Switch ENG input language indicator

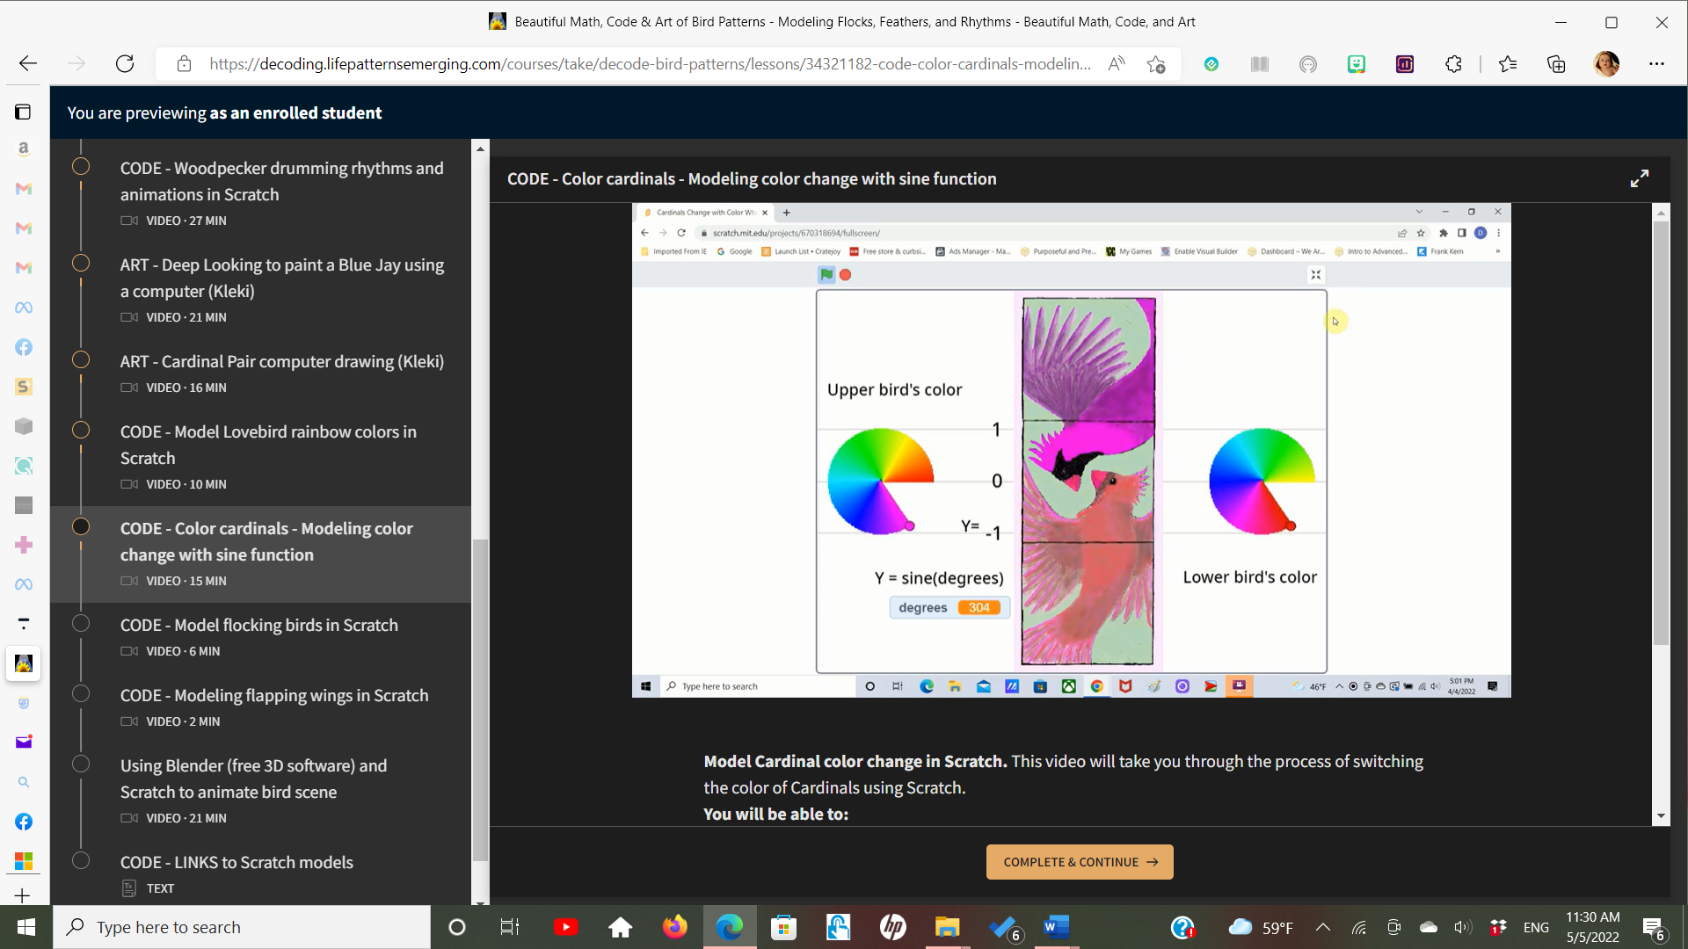(1536, 927)
